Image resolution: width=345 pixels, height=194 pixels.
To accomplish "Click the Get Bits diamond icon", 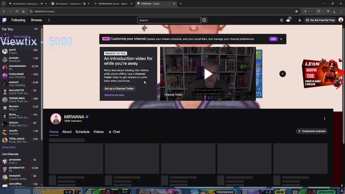I will pyautogui.click(x=299, y=20).
